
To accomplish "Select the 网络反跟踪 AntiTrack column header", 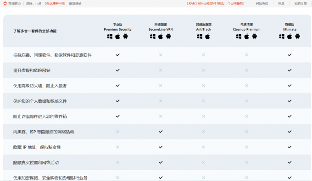I will pyautogui.click(x=204, y=27).
